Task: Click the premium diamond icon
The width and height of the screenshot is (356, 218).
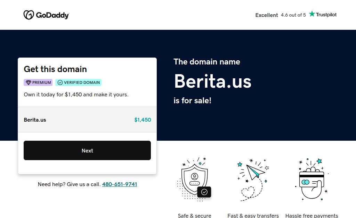Action: [x=29, y=82]
